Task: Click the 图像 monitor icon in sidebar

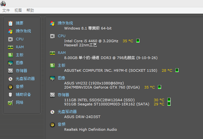Action: pos(10,63)
